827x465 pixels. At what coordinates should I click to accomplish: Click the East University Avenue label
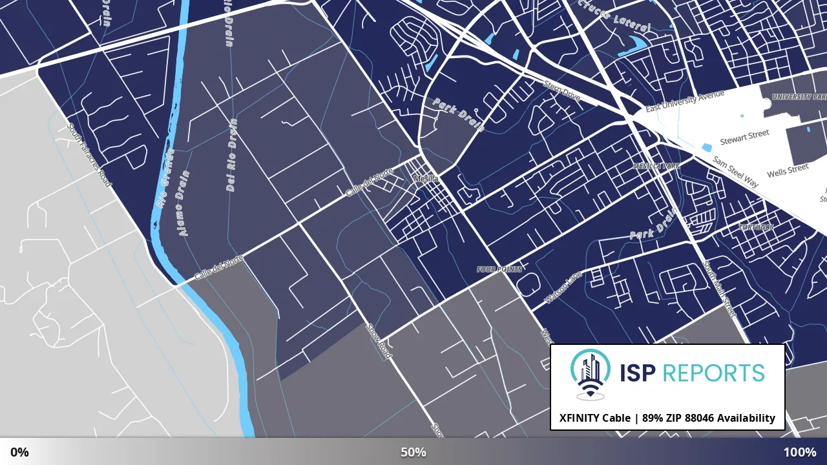pyautogui.click(x=686, y=101)
